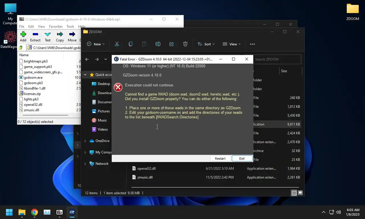Open the New dropdown in Explorer toolbar
The image size is (365, 219).
96,44
